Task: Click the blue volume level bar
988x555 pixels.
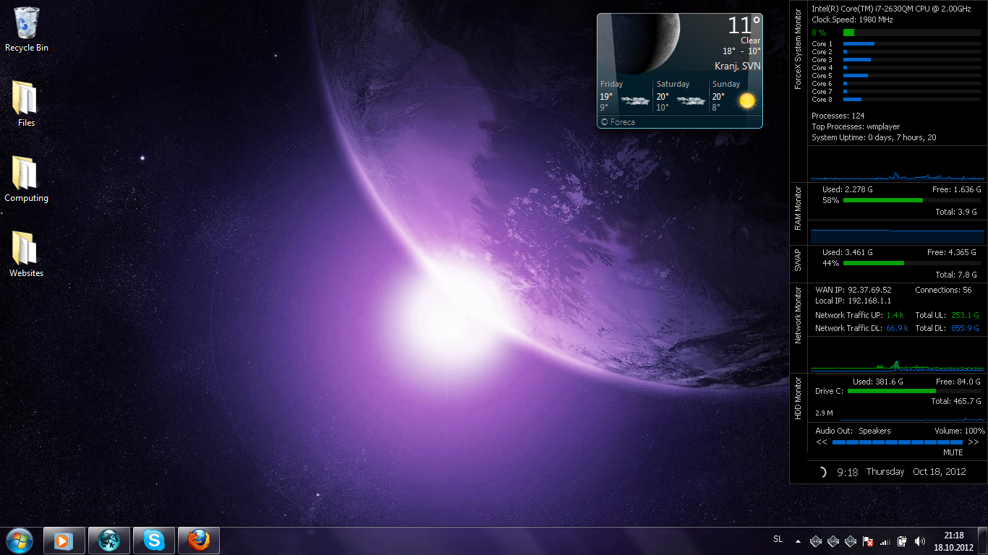Action: coord(898,442)
